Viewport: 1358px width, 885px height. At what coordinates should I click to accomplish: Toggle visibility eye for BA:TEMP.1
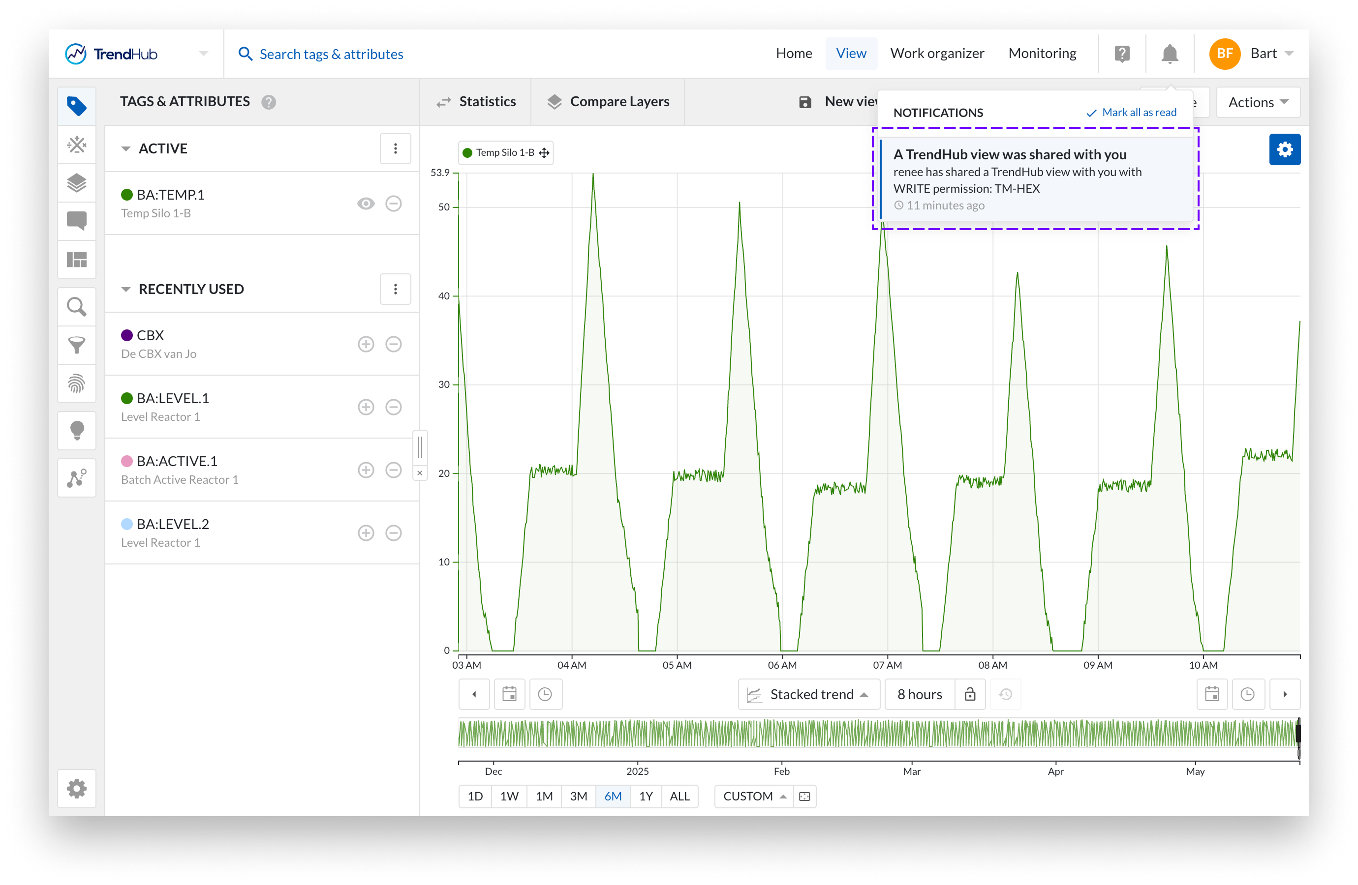click(366, 204)
